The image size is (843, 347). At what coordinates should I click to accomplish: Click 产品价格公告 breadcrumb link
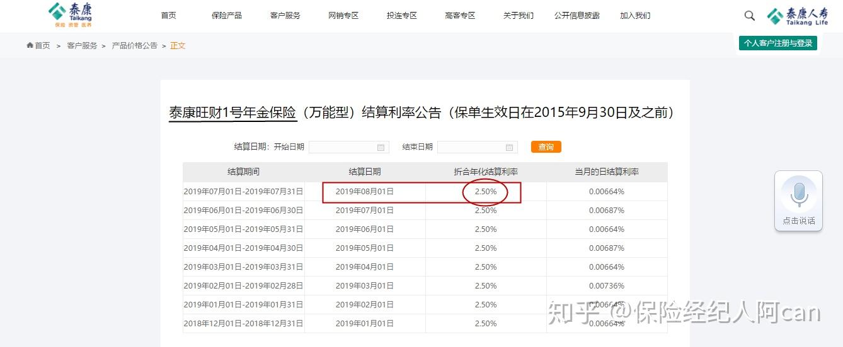(x=135, y=46)
